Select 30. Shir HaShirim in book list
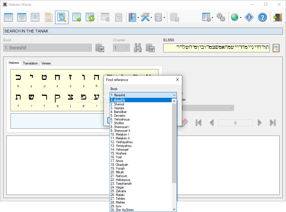This screenshot has width=286, height=212. [141, 210]
